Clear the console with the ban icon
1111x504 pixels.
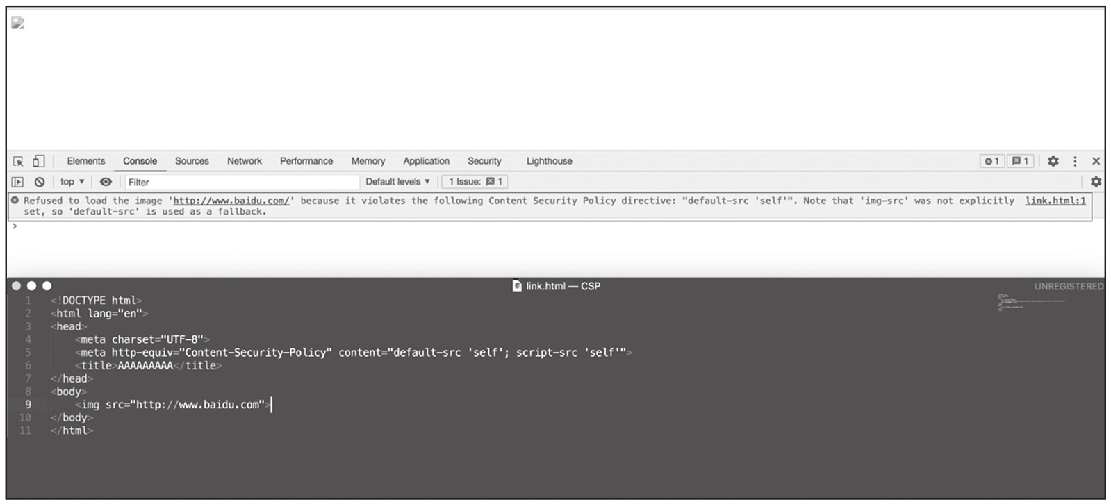pos(40,182)
